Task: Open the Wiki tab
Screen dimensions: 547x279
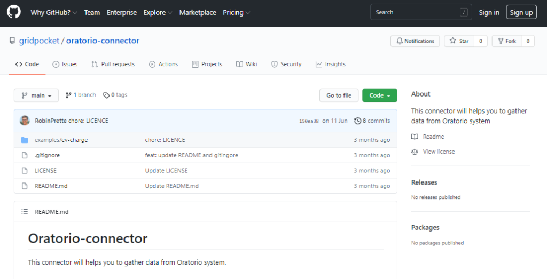Action: 247,64
